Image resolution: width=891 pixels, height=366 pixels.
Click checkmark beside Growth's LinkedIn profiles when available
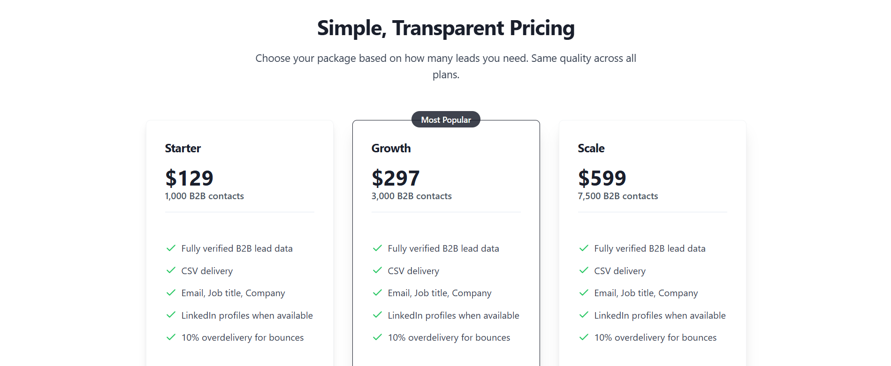(377, 315)
